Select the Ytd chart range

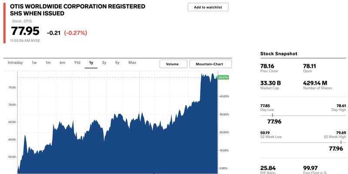point(77,63)
